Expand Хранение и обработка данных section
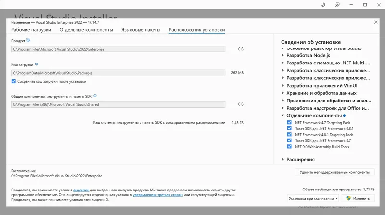This screenshot has height=215, width=385. point(283,93)
